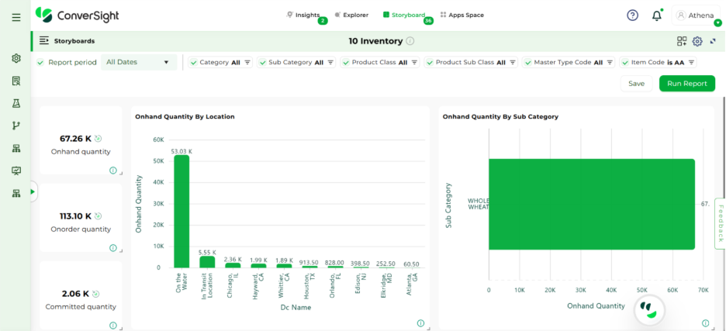Click the widget grid add icon
The image size is (726, 331).
682,41
